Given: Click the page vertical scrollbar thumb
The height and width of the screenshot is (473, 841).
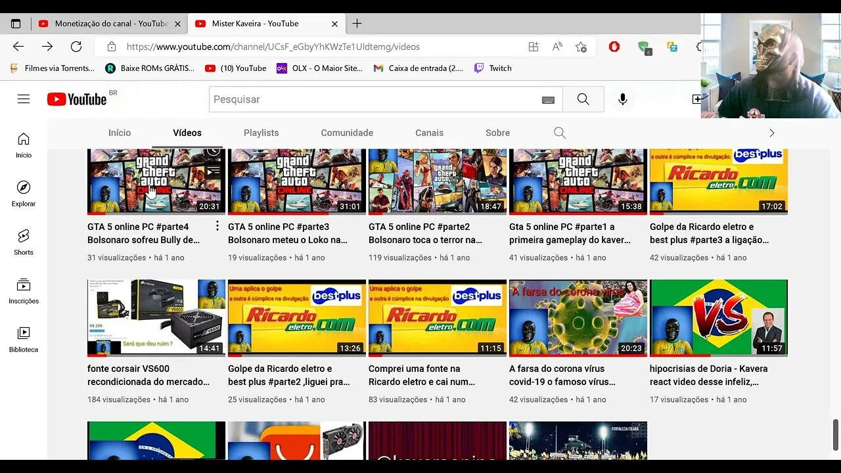Looking at the screenshot, I should [x=836, y=435].
